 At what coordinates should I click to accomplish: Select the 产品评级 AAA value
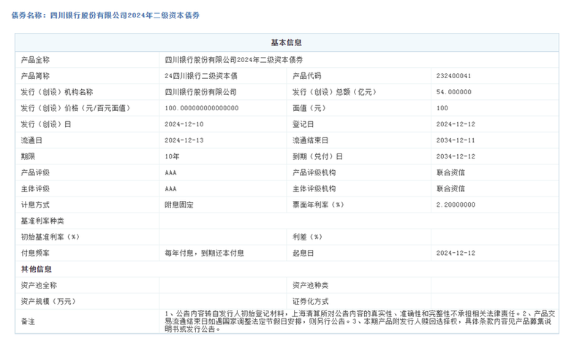(x=170, y=172)
